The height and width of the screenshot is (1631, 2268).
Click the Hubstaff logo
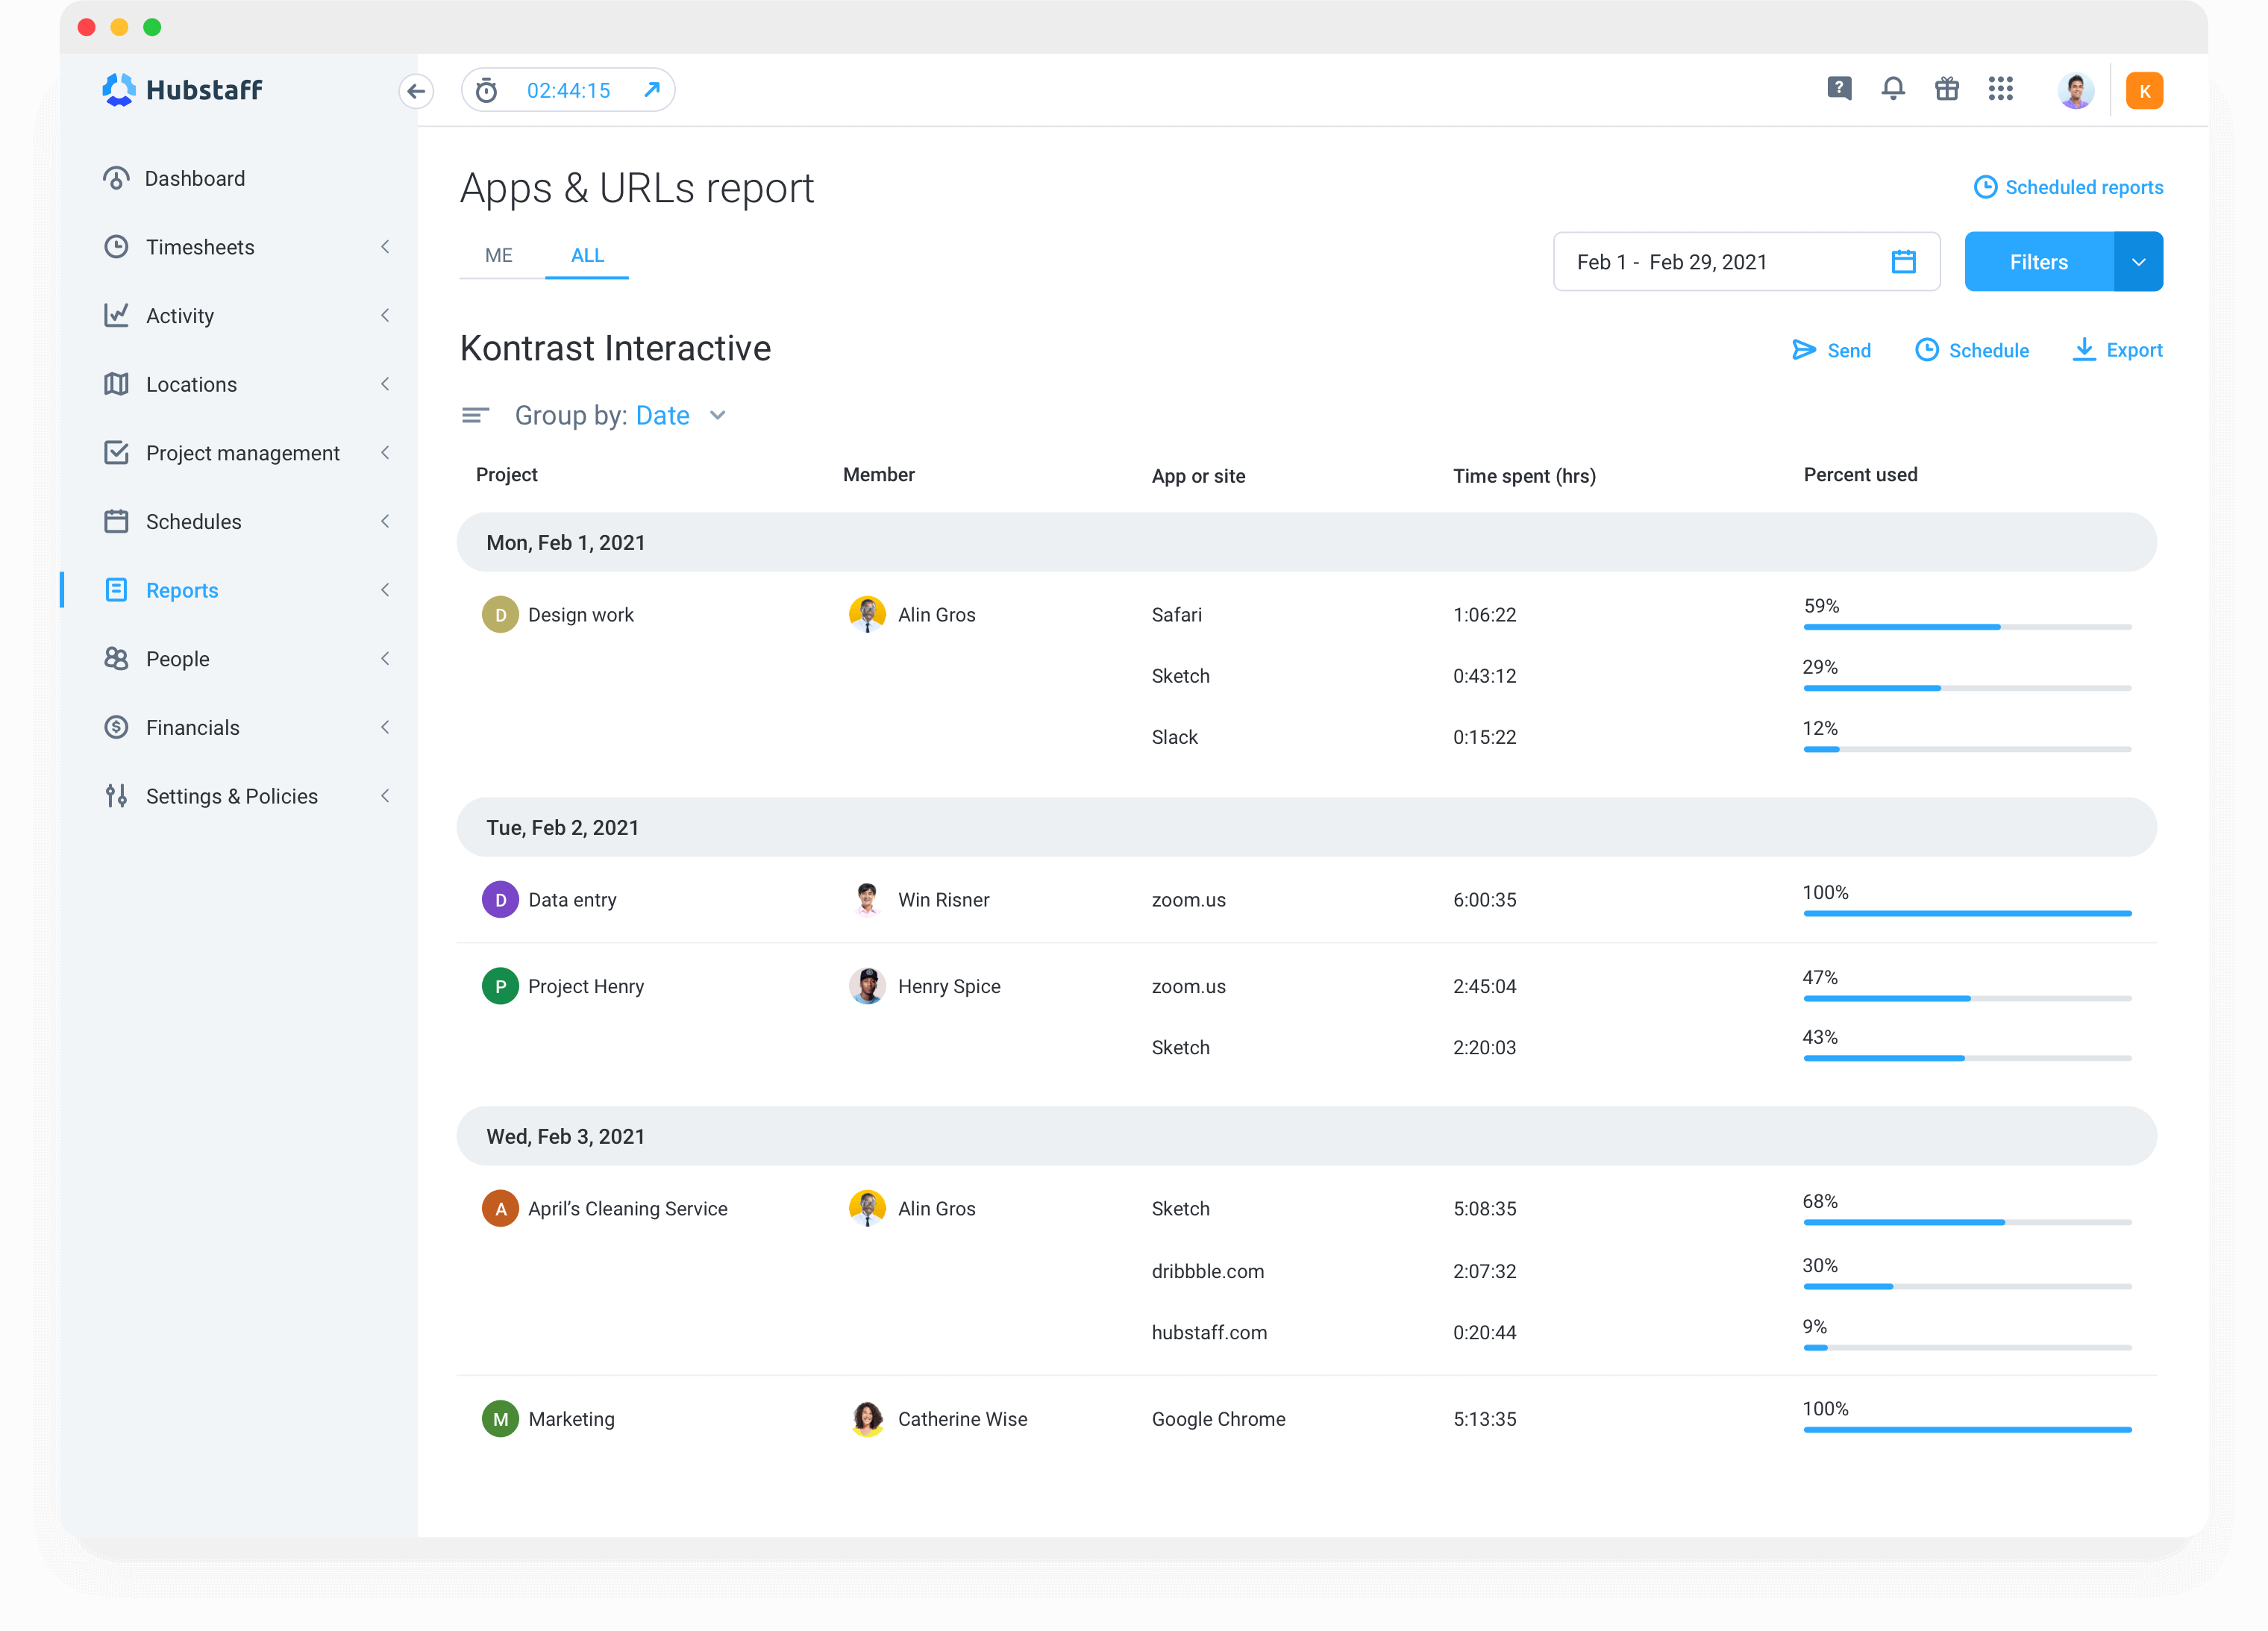[x=181, y=90]
